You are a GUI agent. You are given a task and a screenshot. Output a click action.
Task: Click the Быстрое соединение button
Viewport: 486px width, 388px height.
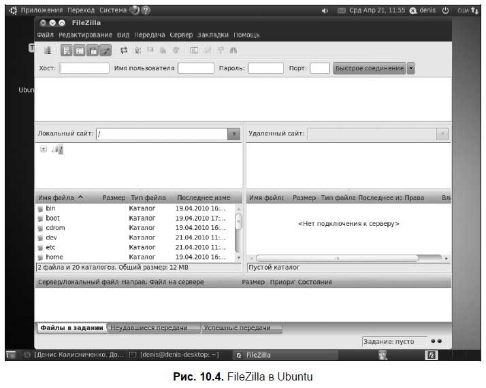click(370, 68)
